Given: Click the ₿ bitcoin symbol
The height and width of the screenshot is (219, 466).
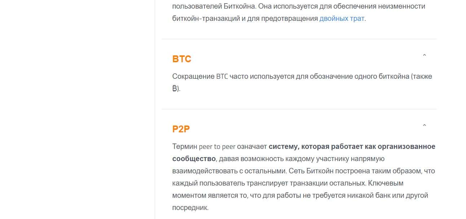Looking at the screenshot, I should click(x=175, y=89).
